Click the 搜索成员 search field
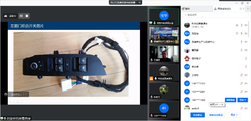 click(216, 15)
